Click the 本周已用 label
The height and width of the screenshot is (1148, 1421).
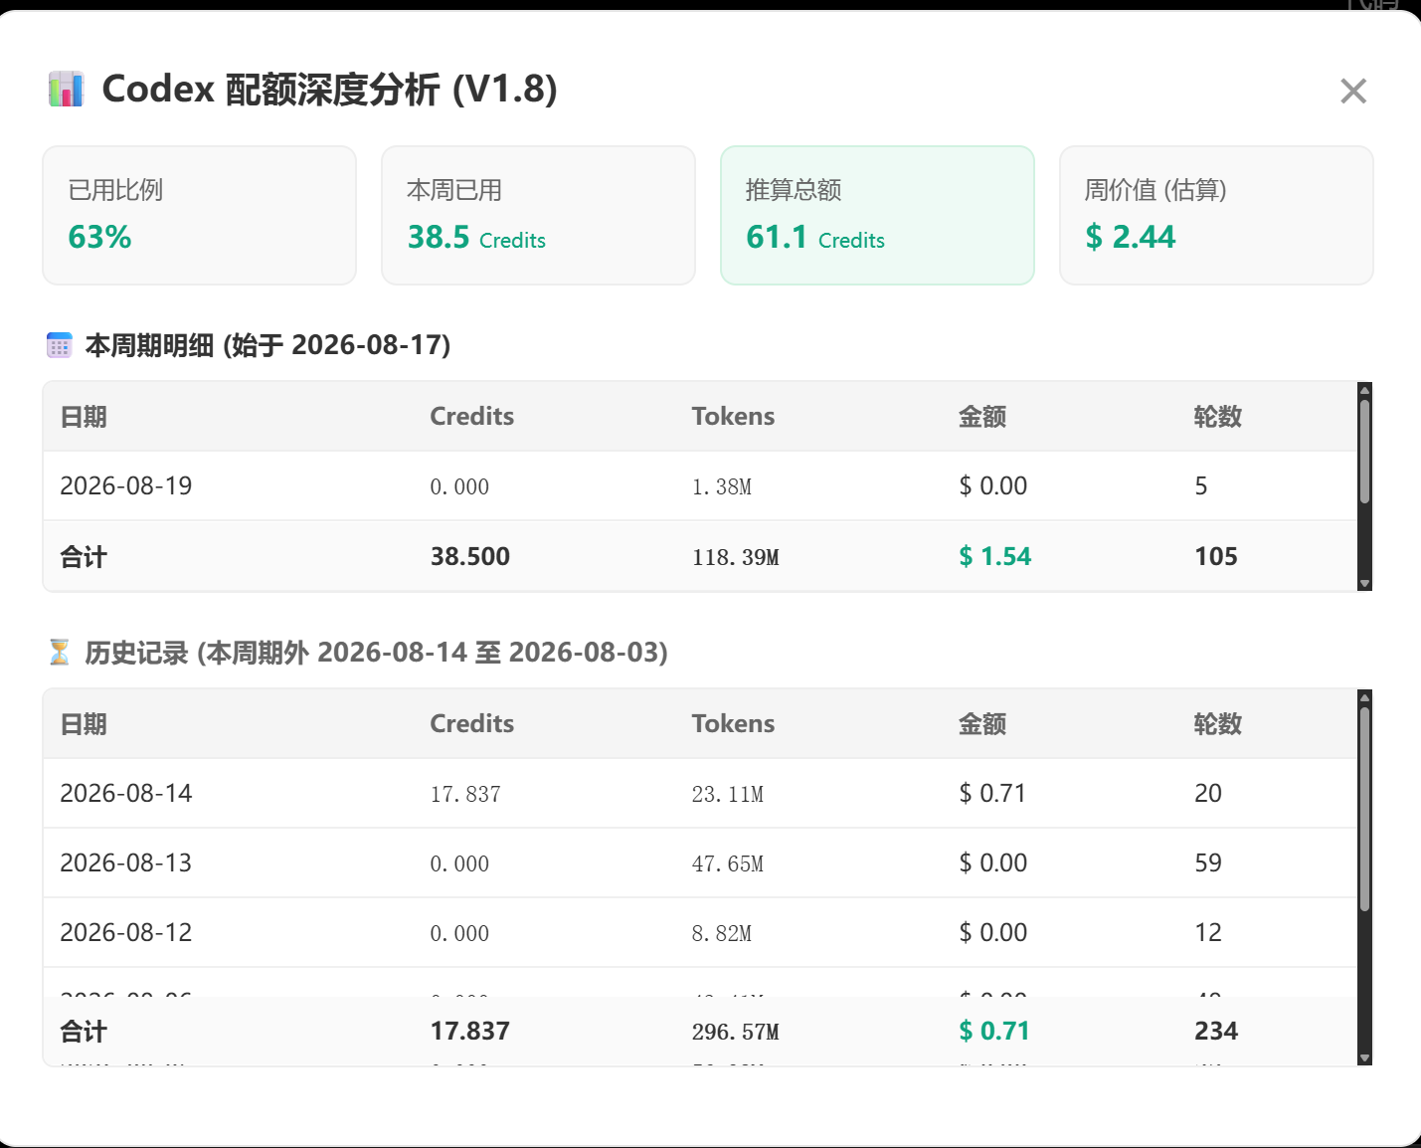(x=454, y=190)
